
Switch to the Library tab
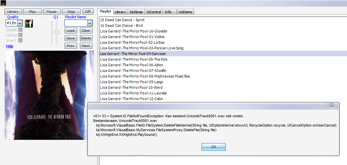[120, 12]
